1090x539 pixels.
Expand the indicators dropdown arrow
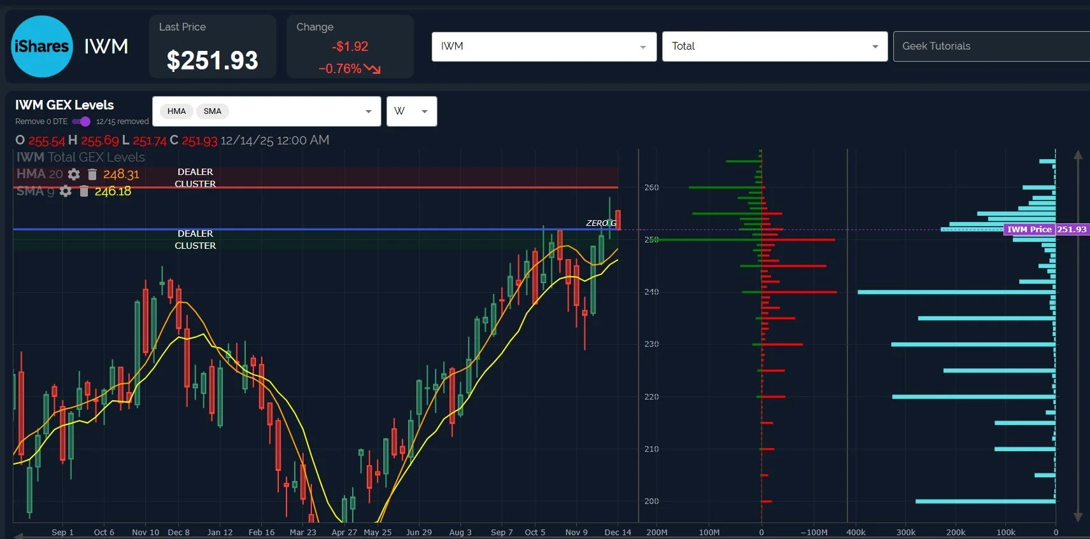pyautogui.click(x=368, y=111)
